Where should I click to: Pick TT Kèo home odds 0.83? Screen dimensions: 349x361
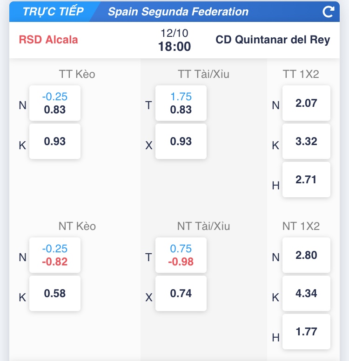[x=55, y=104]
